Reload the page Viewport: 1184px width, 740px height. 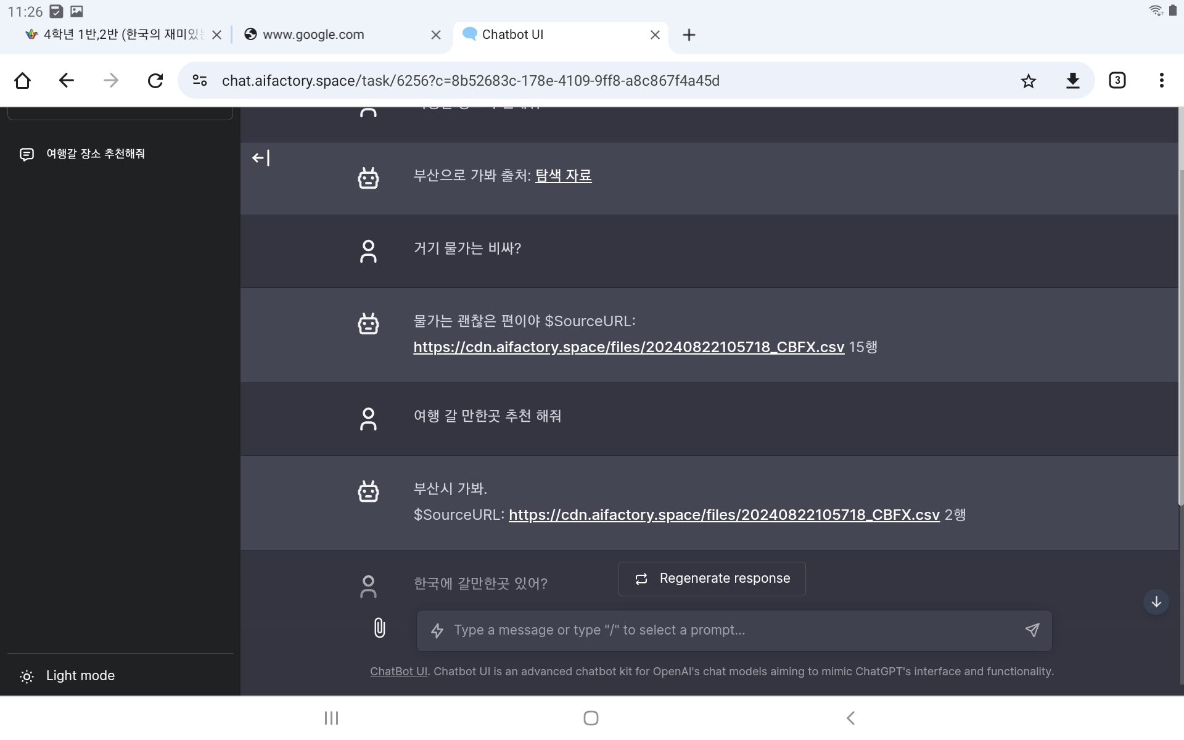(155, 81)
